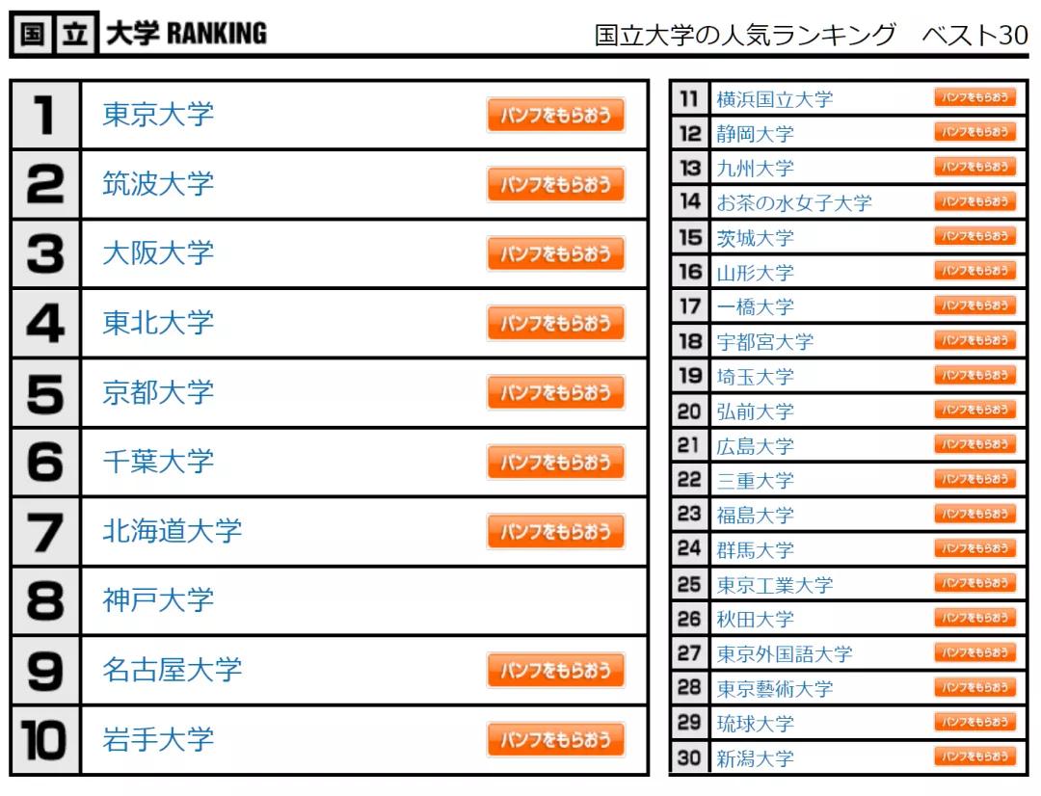Request pamphlet for 広島大学
This screenshot has height=796, width=1041.
tap(974, 444)
